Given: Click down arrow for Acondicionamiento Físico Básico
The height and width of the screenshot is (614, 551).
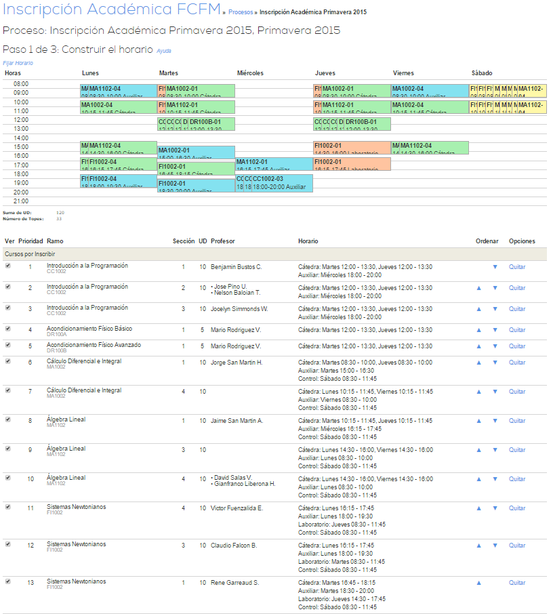Looking at the screenshot, I should (495, 330).
